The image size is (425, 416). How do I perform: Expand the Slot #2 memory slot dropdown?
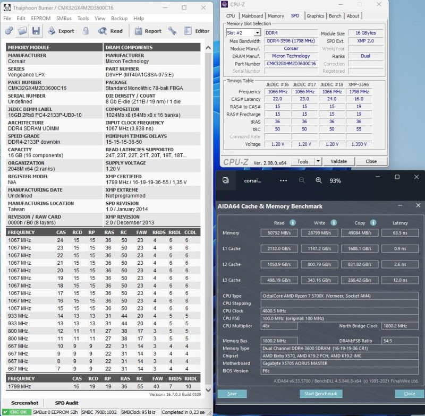pyautogui.click(x=257, y=33)
